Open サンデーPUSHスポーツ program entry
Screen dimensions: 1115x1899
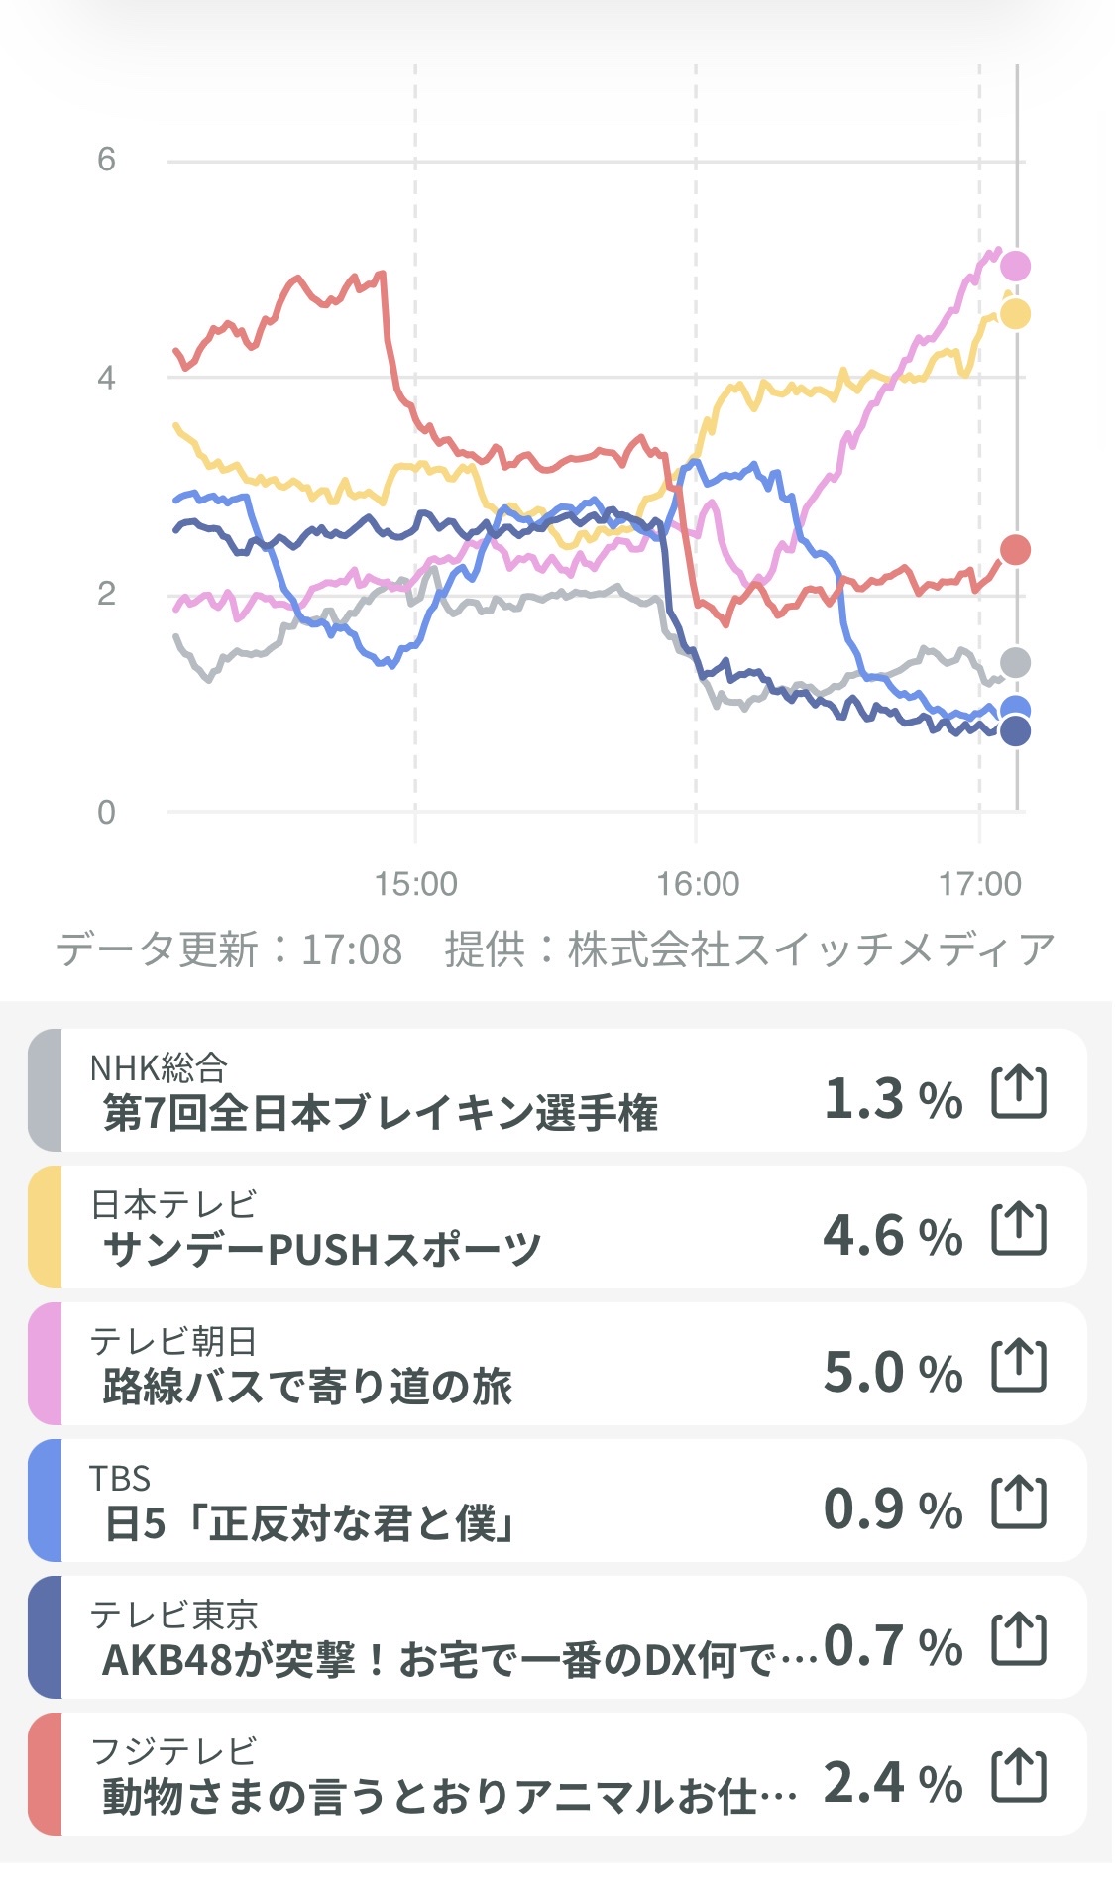pos(322,1249)
